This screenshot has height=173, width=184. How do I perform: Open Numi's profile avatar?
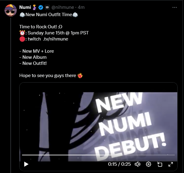pos(10,11)
